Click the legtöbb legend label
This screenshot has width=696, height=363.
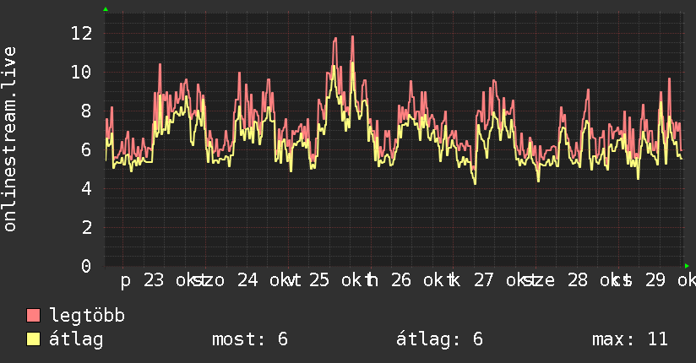click(x=88, y=316)
